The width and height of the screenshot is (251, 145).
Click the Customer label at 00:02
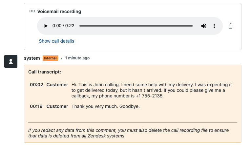pos(57,85)
